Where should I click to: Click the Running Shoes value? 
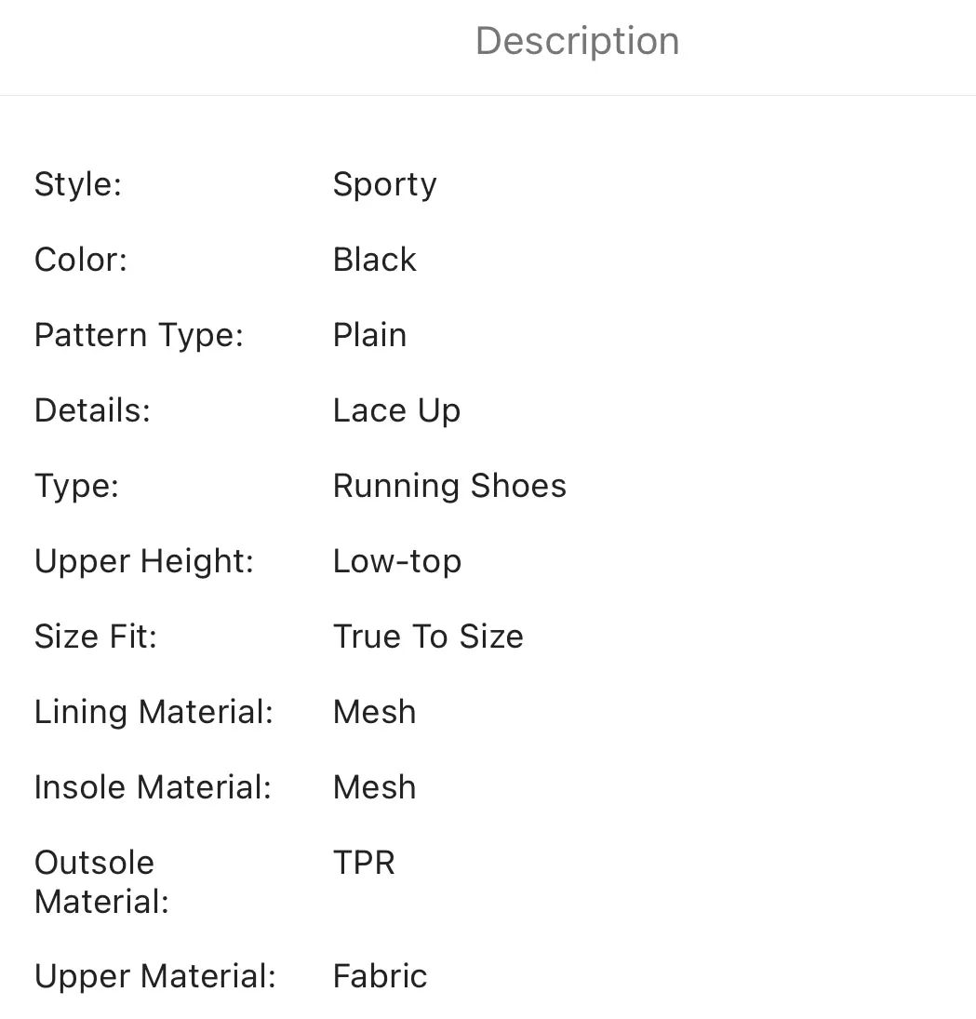[449, 487]
